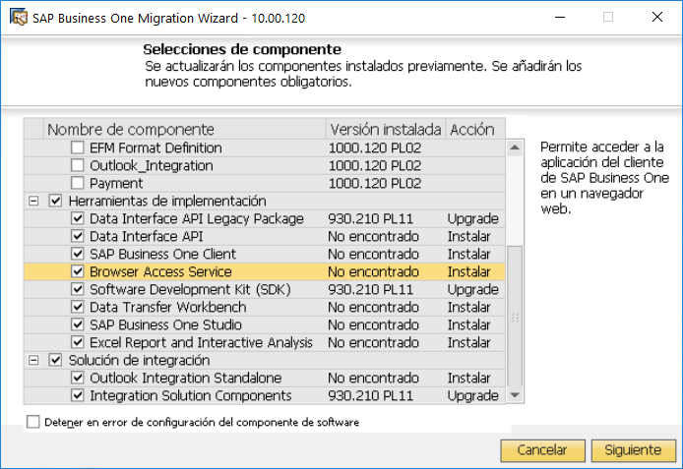Collapse the Solución de integración group
The height and width of the screenshot is (469, 683).
click(x=33, y=360)
